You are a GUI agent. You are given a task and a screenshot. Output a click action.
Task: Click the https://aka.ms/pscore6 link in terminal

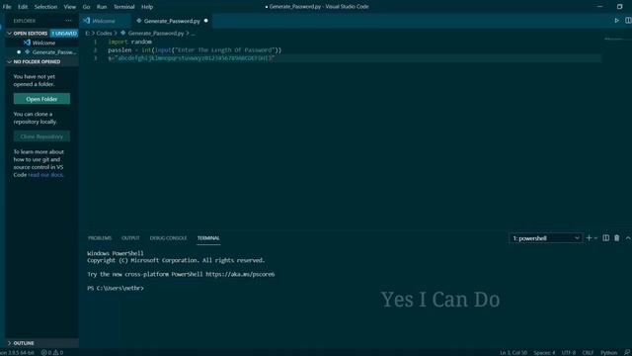point(240,274)
